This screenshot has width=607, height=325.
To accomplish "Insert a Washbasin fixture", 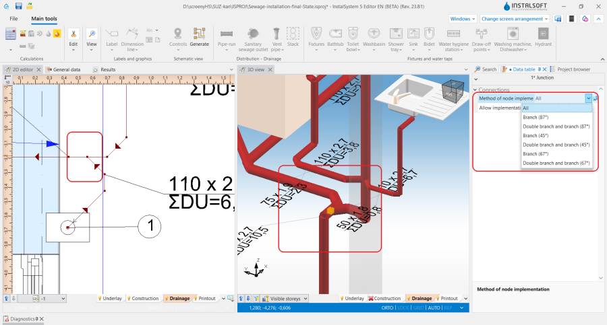I will pos(374,39).
